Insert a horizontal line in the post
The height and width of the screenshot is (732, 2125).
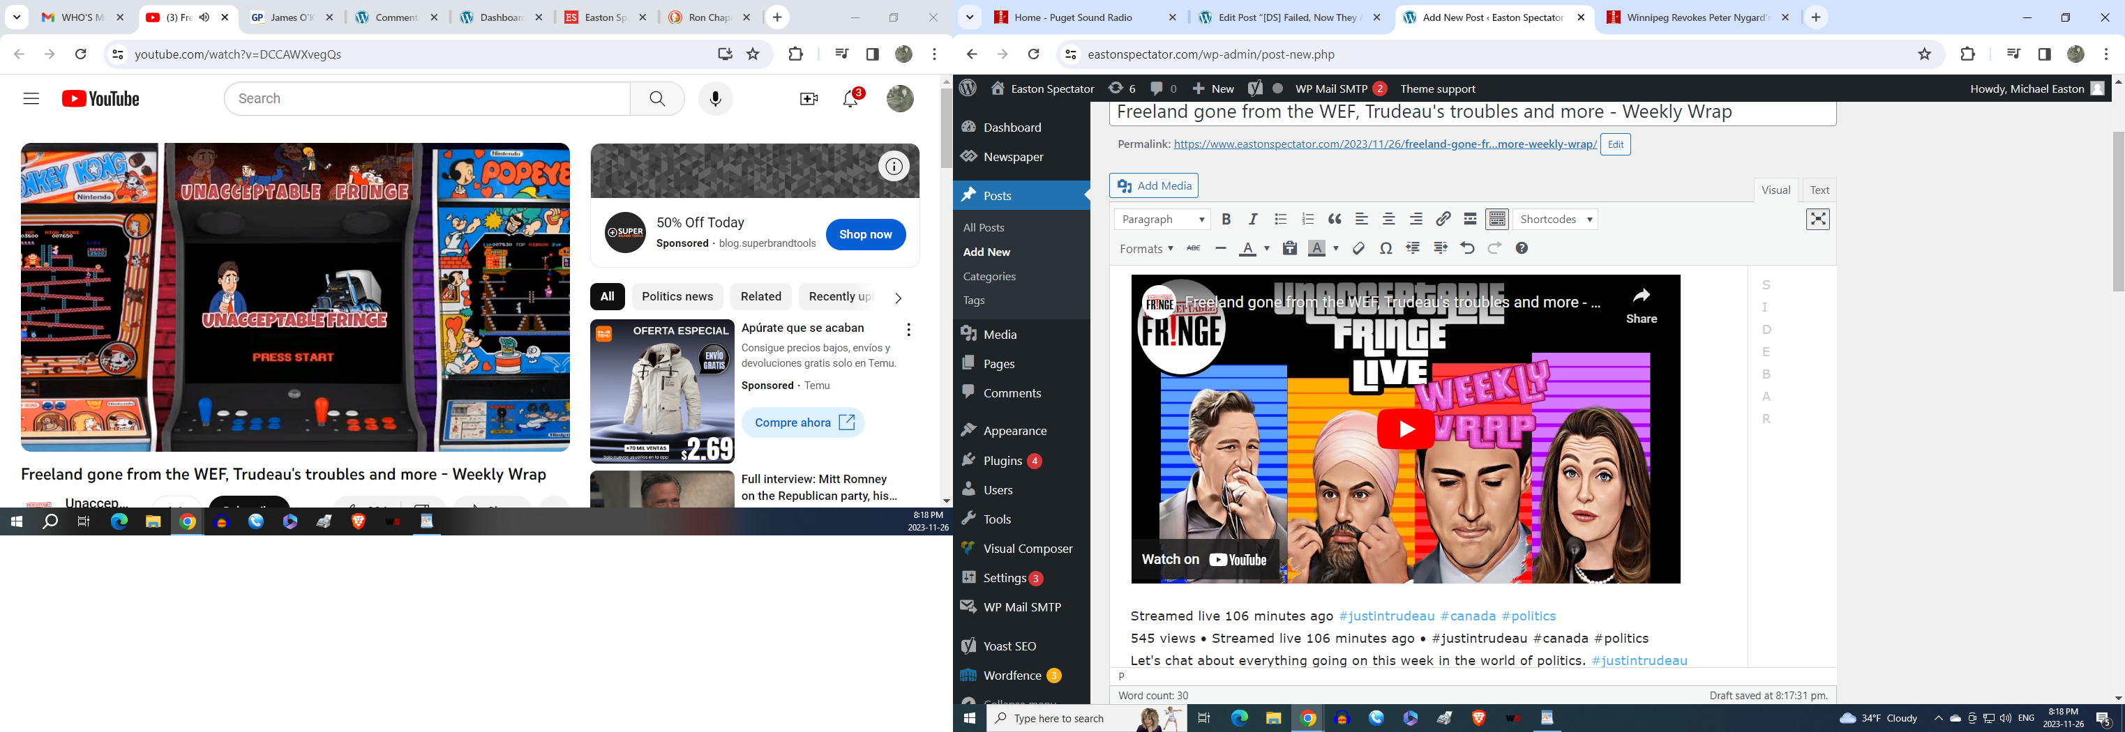[x=1221, y=248]
